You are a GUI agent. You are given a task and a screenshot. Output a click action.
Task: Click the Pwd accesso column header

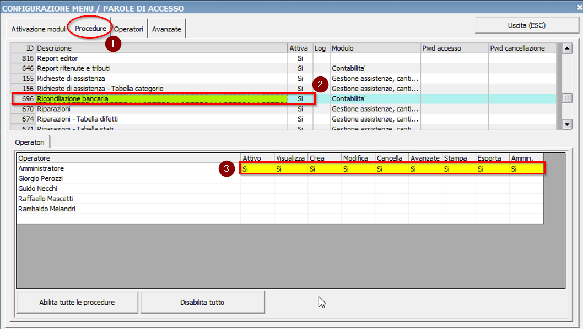tap(454, 48)
